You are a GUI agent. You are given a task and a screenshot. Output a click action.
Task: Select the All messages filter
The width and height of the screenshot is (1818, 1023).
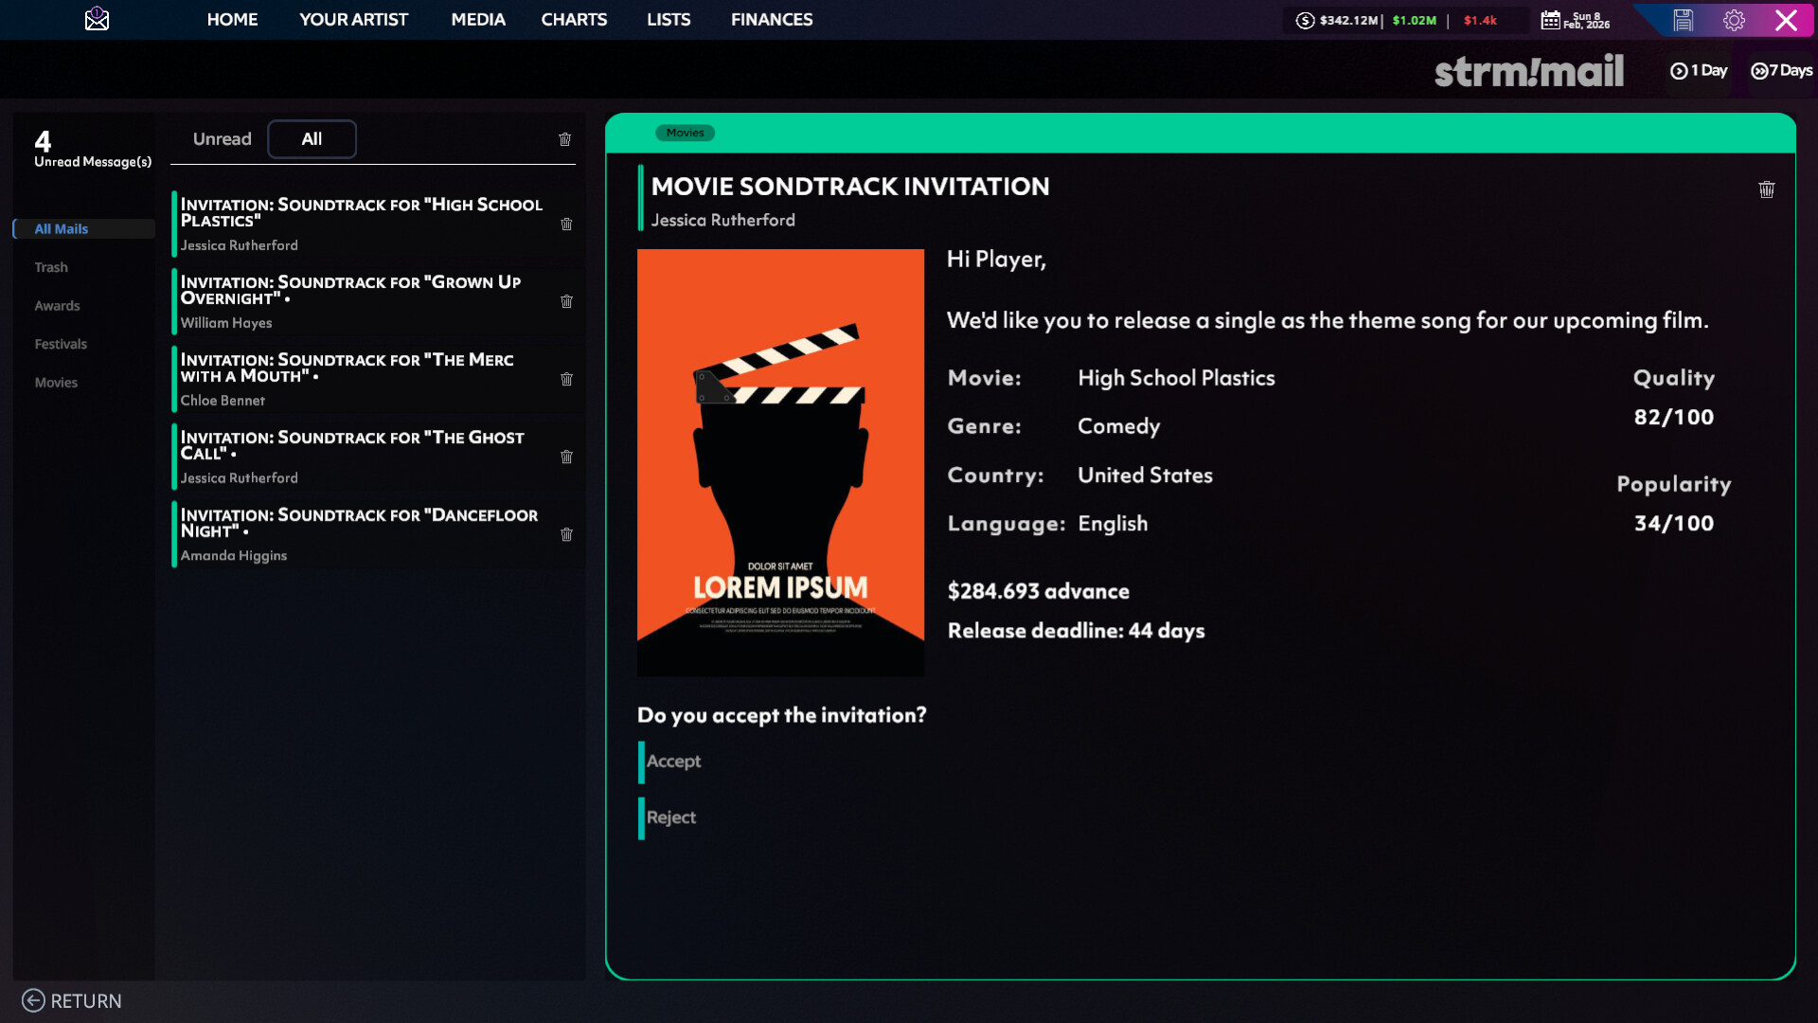click(312, 139)
